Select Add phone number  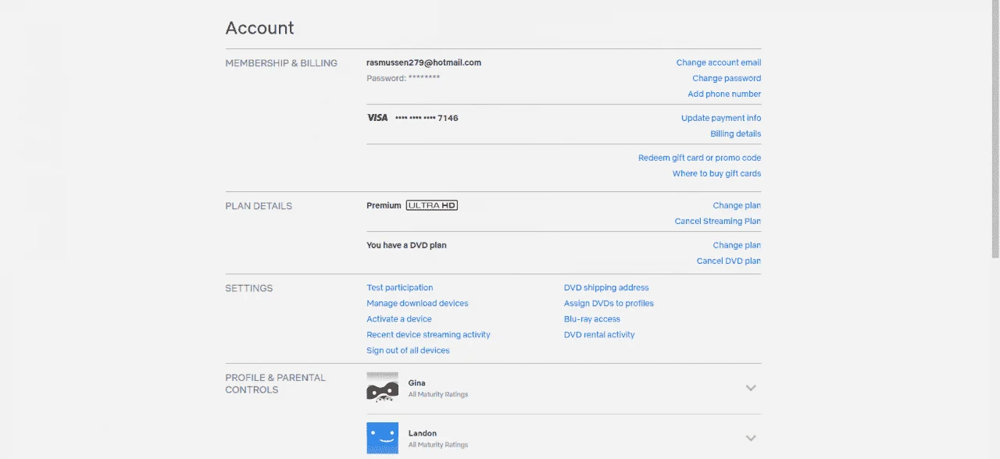coord(724,94)
